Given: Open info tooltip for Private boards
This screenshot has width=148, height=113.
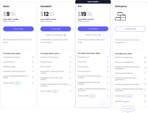Looking at the screenshot, I should point(108,57).
